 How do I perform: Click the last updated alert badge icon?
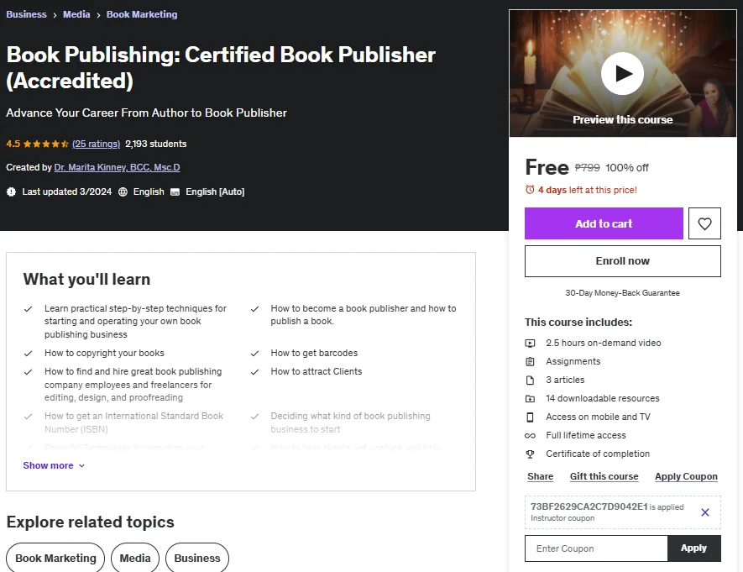(11, 192)
